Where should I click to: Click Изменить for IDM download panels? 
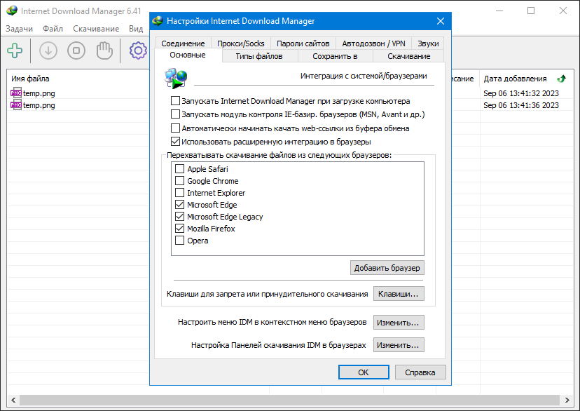399,345
